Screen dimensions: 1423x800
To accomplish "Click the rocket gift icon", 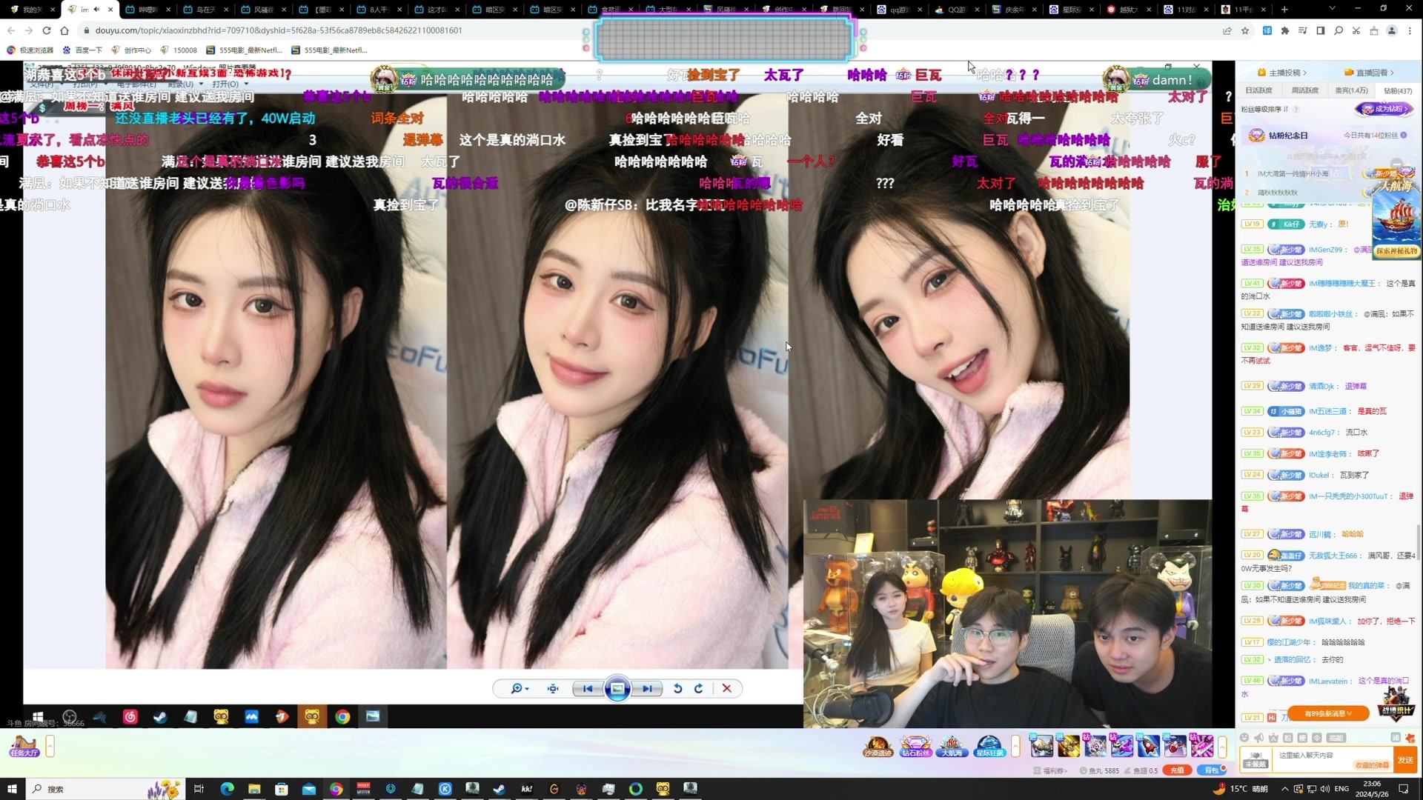I will pos(1148,746).
